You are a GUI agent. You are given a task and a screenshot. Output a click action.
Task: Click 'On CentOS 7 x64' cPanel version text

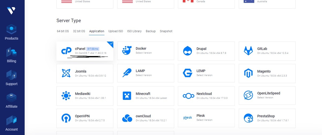coord(91,53)
